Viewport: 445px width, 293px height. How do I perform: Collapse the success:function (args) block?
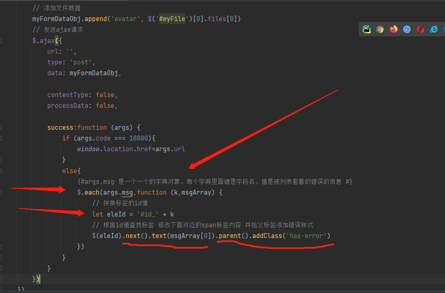[1, 128]
